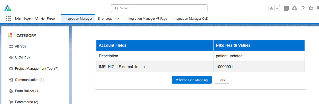Open the Trailhead guidance icon

pos(294,8)
